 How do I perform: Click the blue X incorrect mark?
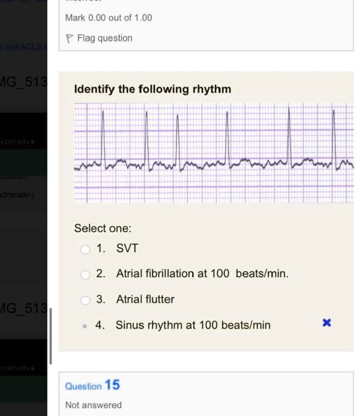click(326, 323)
